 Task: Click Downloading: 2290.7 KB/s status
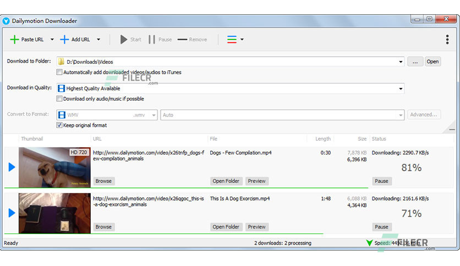pyautogui.click(x=400, y=153)
